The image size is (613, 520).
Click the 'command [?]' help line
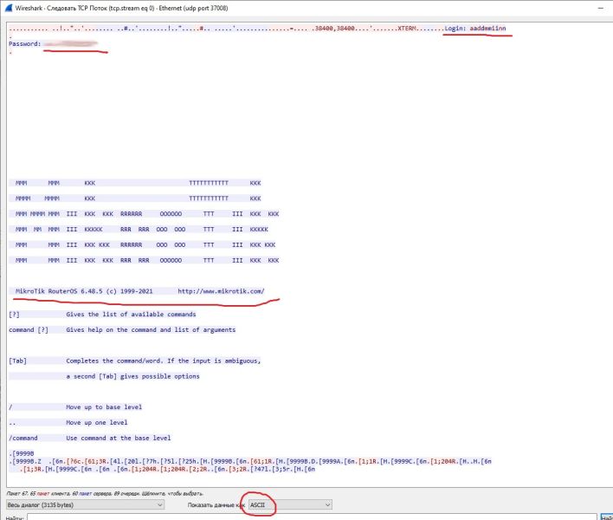pyautogui.click(x=122, y=330)
